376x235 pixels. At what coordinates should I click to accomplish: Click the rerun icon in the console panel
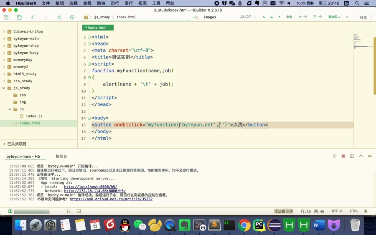[x=335, y=156]
